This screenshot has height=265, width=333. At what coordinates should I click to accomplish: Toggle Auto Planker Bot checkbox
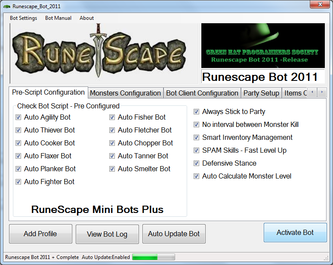(18, 169)
